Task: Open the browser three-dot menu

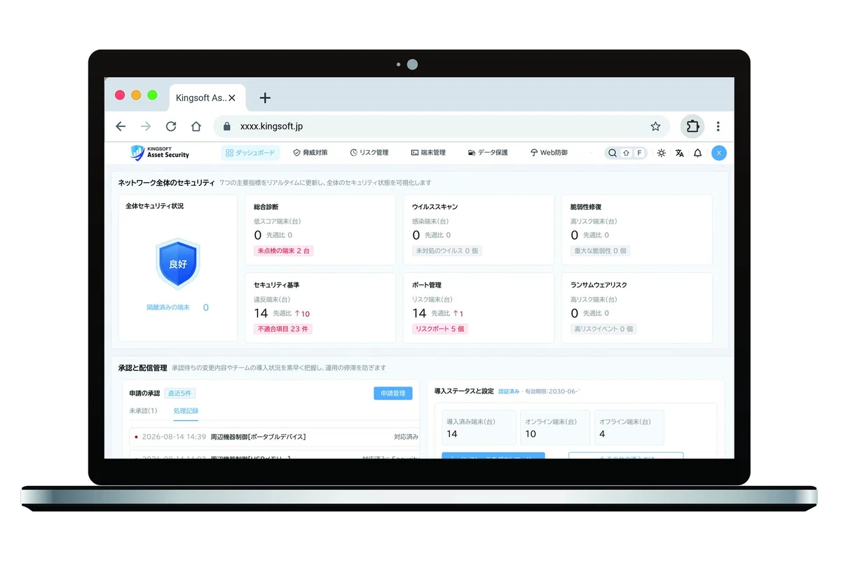Action: point(718,126)
